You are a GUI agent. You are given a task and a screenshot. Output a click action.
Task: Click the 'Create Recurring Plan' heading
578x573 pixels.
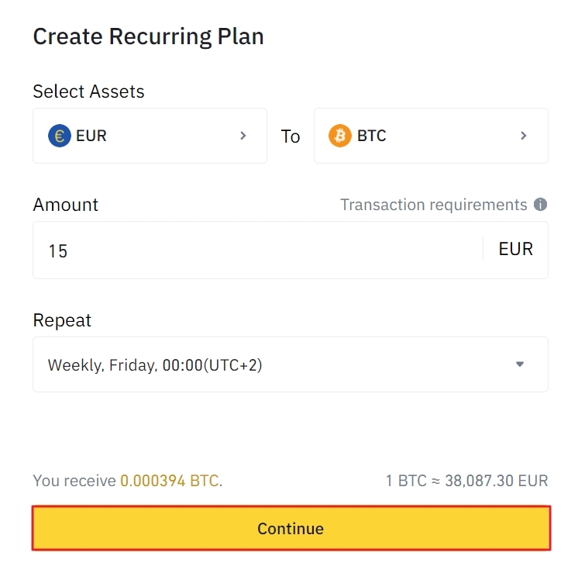click(148, 36)
